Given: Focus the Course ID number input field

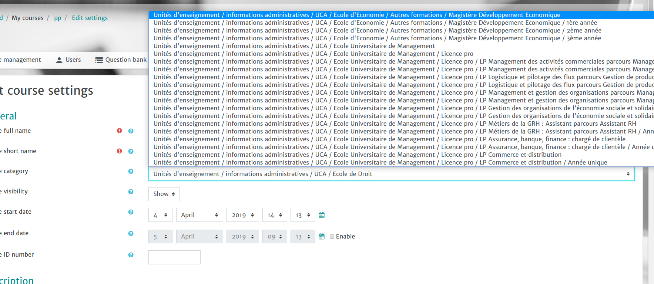Looking at the screenshot, I should click(174, 257).
